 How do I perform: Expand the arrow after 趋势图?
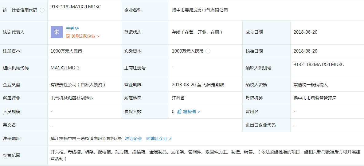(x=199, y=112)
